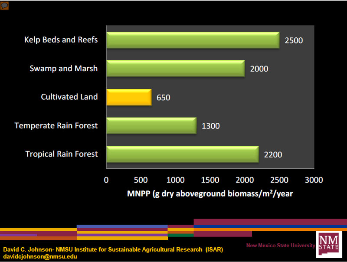
Task: Click the Tropical Rain Forest bar
Action: pyautogui.click(x=182, y=154)
